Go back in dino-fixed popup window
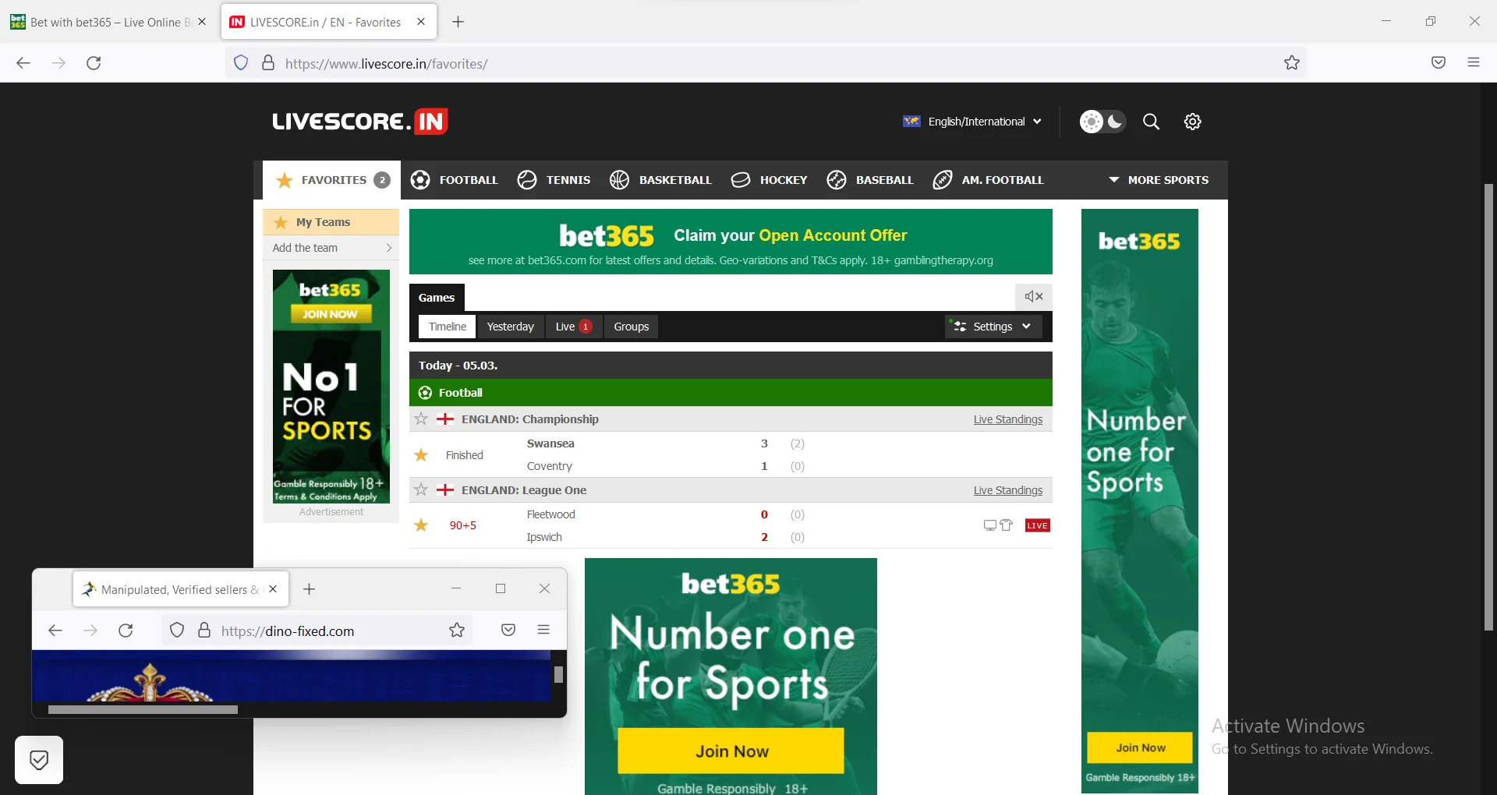1497x795 pixels. [x=55, y=631]
